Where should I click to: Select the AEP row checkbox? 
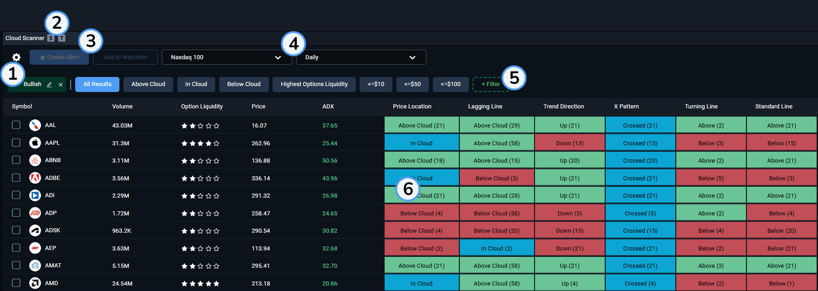(16, 248)
